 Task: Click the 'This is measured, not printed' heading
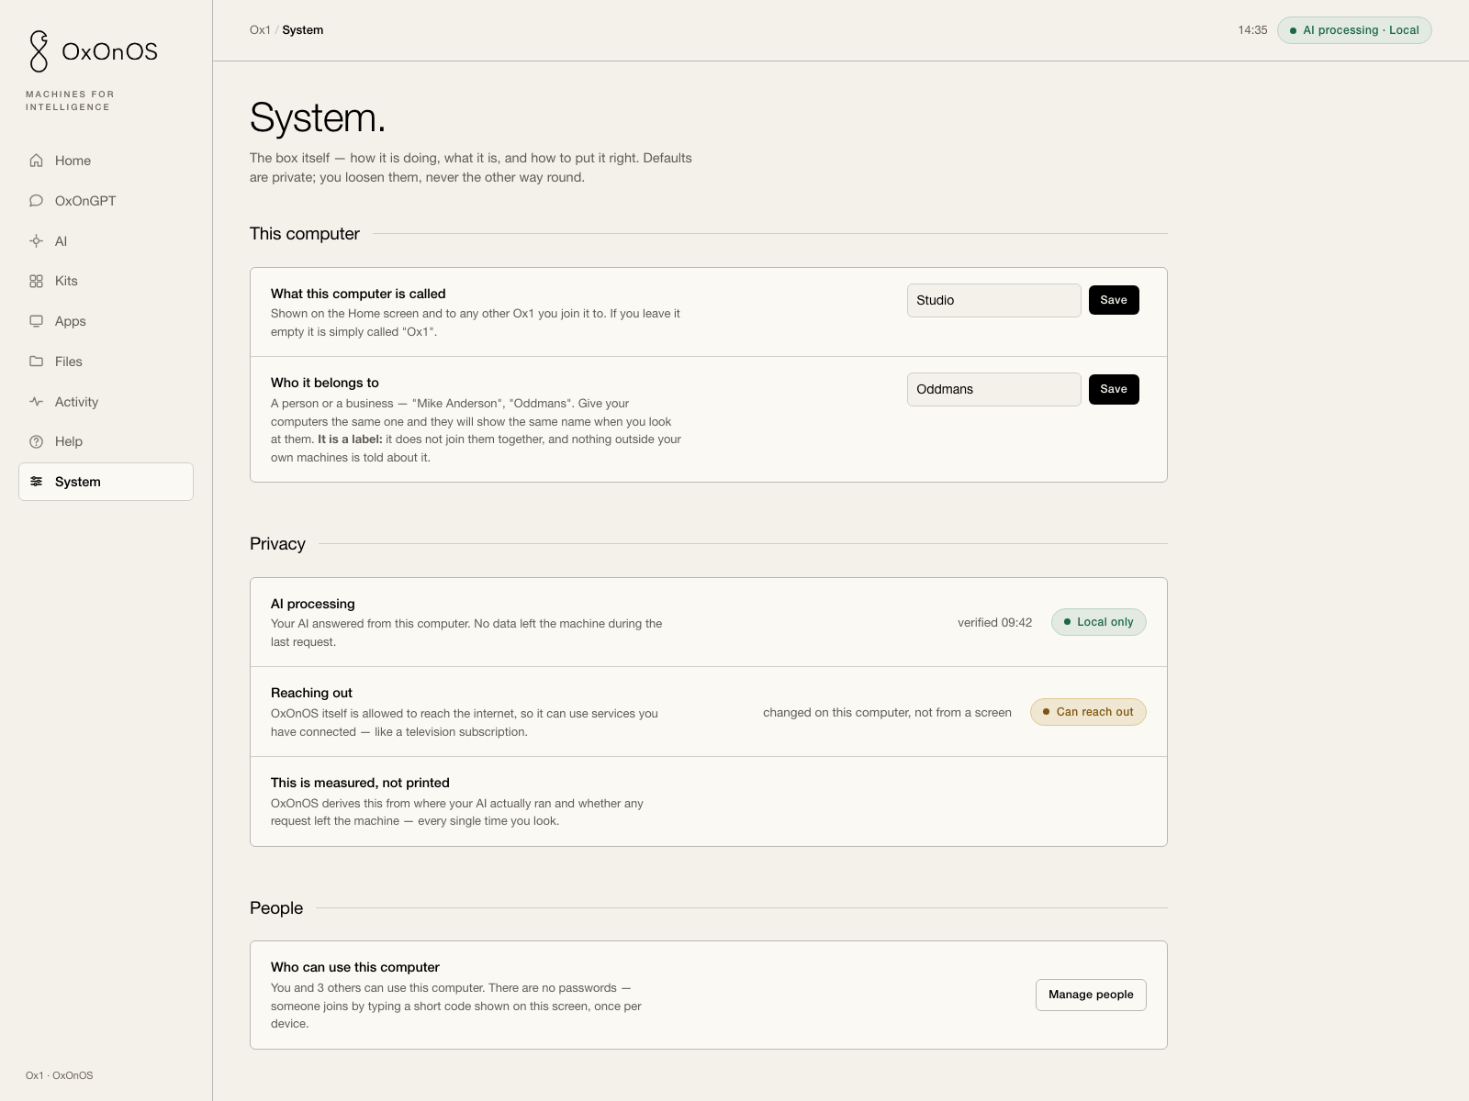(x=360, y=783)
